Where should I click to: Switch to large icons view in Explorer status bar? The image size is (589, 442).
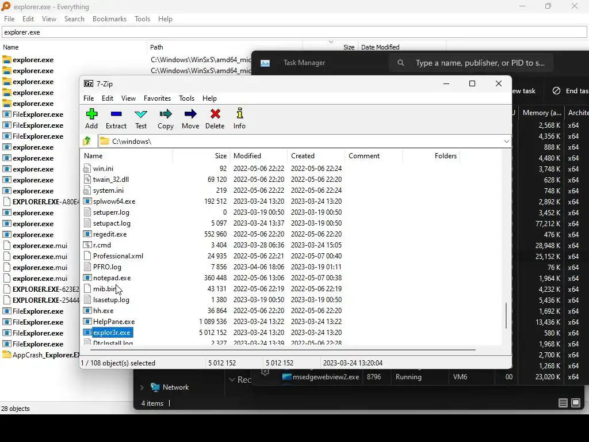(x=576, y=403)
